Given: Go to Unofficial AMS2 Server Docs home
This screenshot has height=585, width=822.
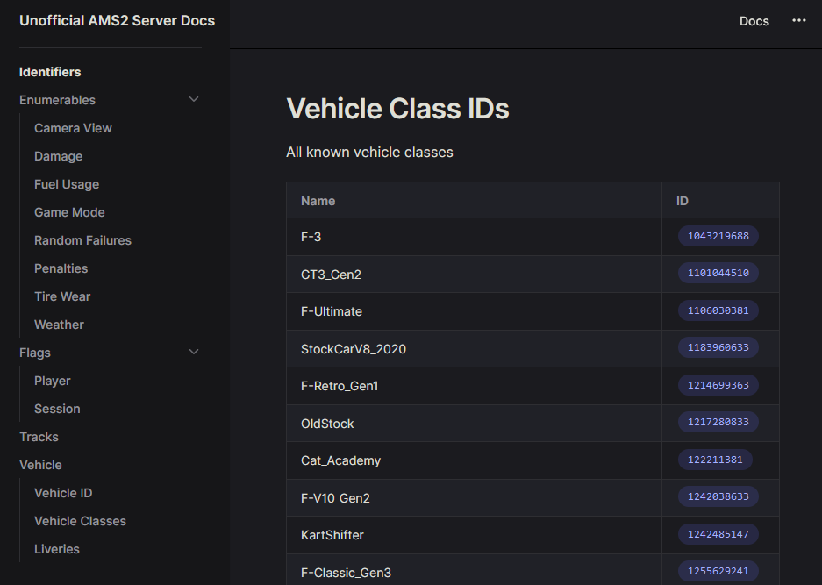Looking at the screenshot, I should [x=117, y=21].
